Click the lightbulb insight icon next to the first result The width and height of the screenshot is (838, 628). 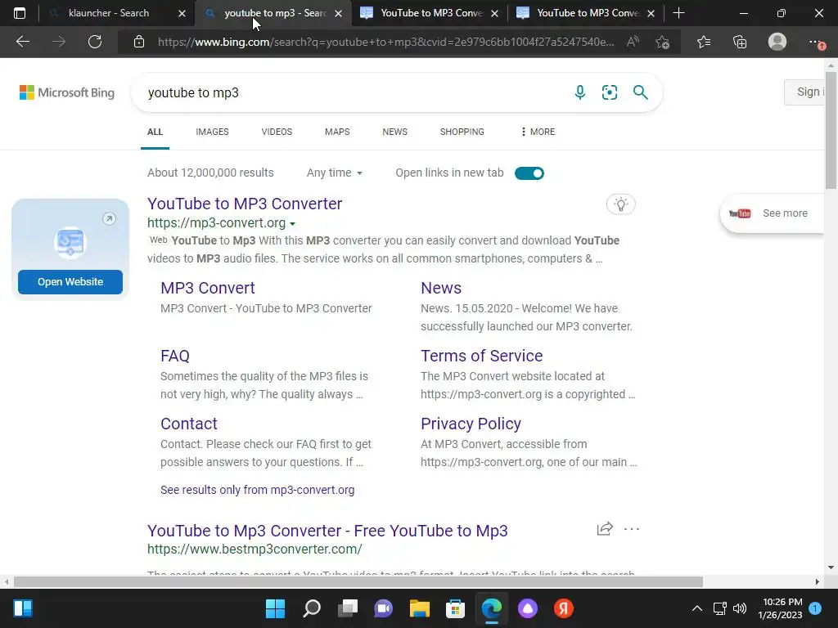pos(620,204)
